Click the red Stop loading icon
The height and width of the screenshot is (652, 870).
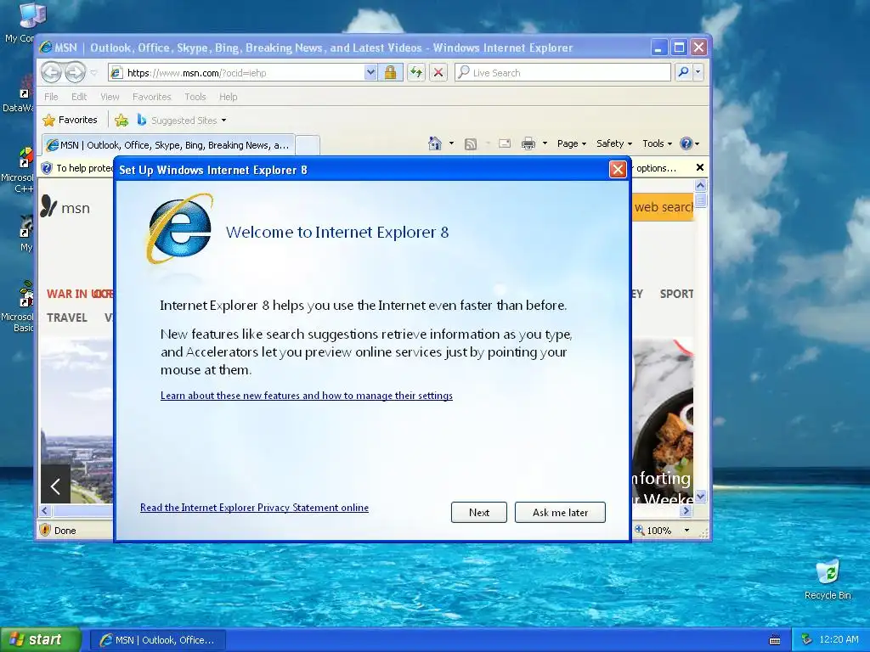point(438,73)
